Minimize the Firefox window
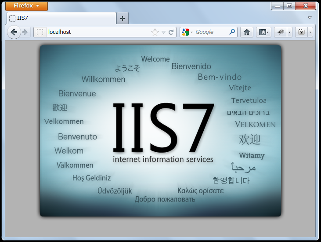 278,6
